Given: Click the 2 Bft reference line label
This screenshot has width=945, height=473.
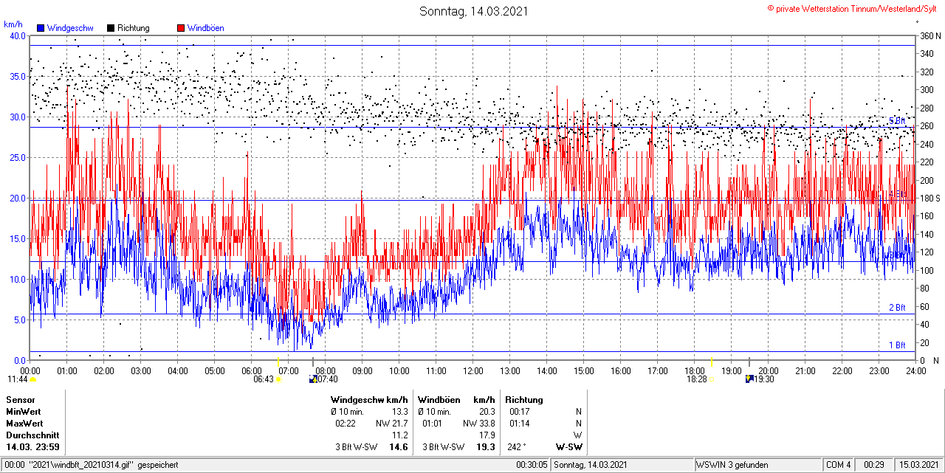Looking at the screenshot, I should (896, 308).
